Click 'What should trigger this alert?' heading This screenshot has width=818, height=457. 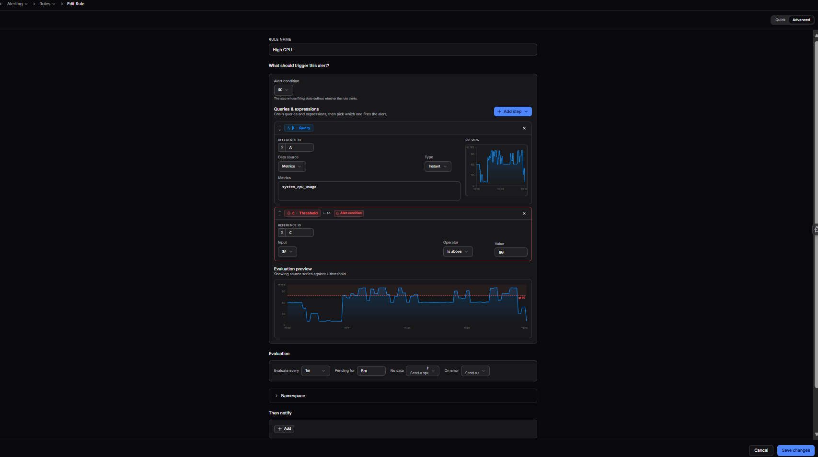click(299, 66)
